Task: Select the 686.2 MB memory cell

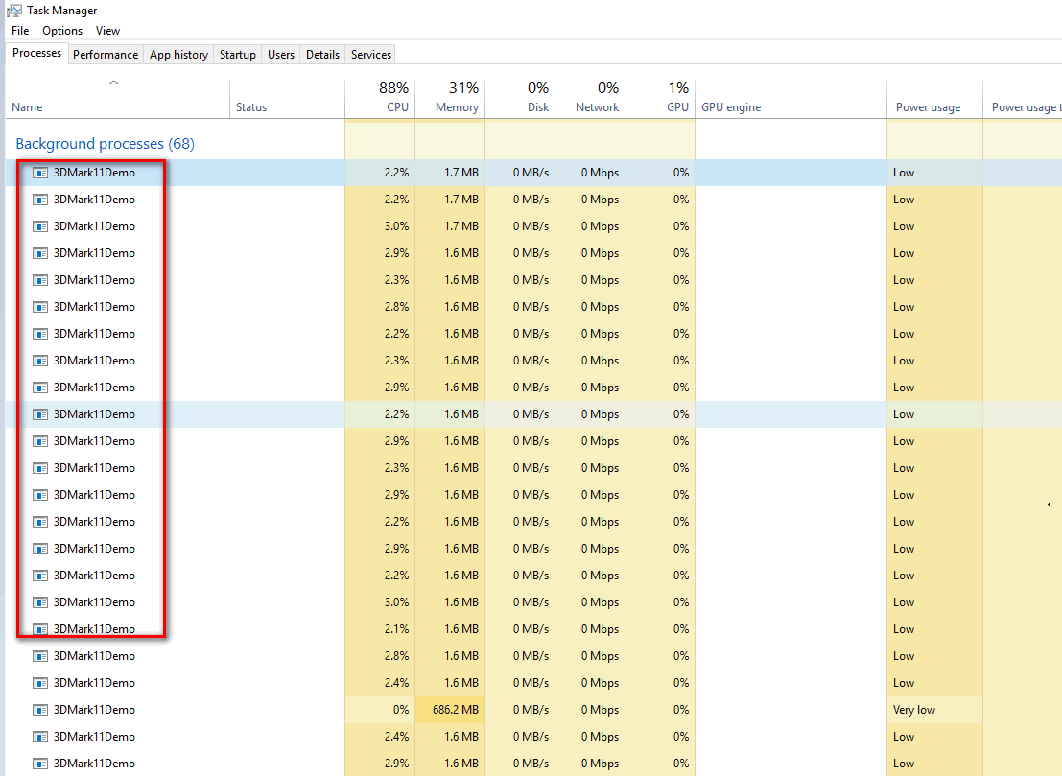Action: [450, 710]
